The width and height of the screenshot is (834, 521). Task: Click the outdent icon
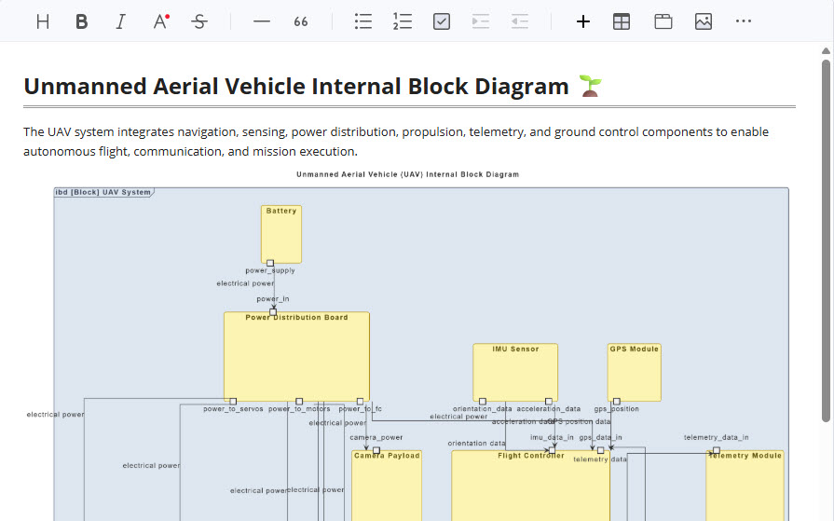pos(520,21)
